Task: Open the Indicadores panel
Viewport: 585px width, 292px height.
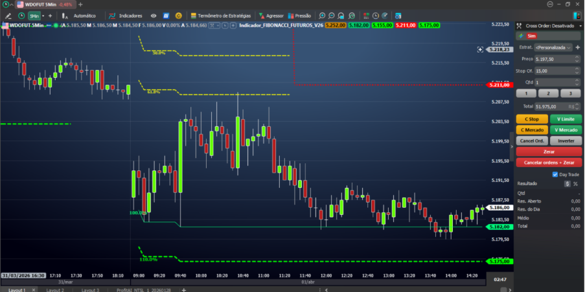Action: coord(126,16)
